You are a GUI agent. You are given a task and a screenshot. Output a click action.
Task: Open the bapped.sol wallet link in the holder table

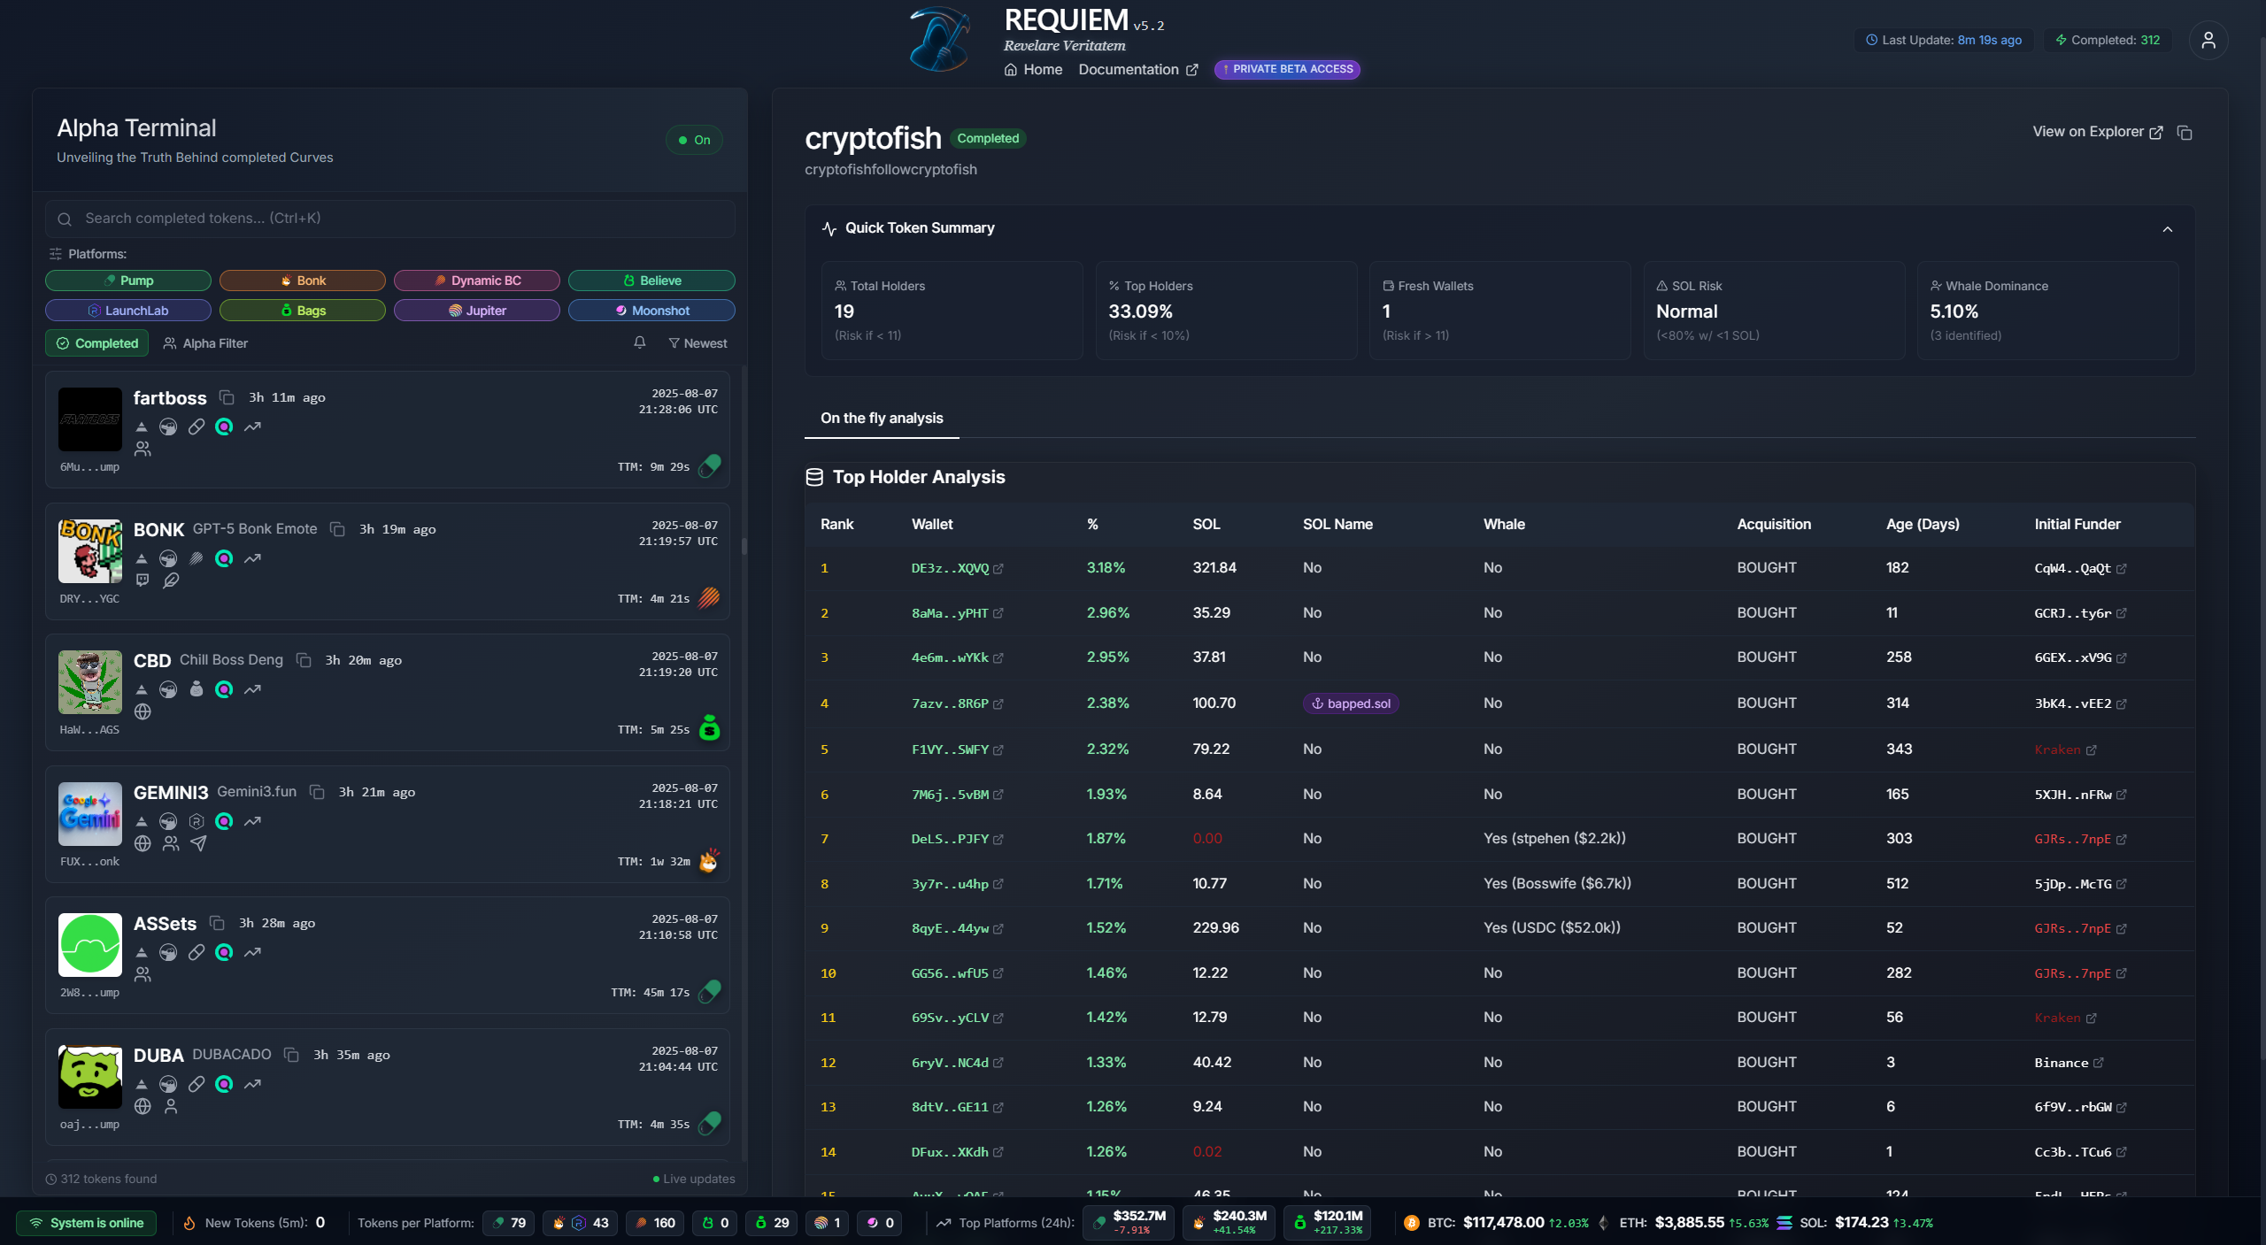tap(1350, 703)
